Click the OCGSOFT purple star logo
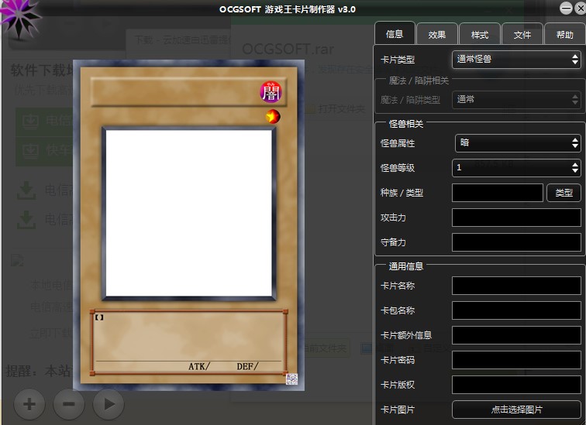Viewport: 586px width, 425px height. [x=20, y=18]
